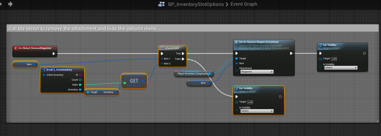Click the forward navigation arrow

pos(10,4)
